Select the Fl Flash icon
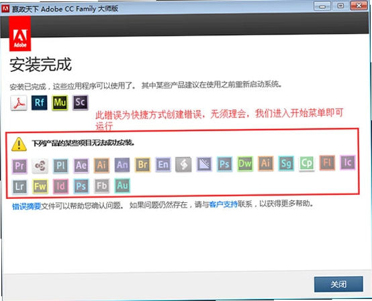 point(327,163)
